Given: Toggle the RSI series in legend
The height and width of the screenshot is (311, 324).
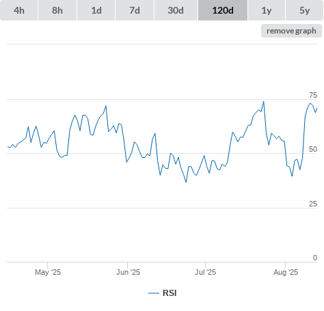Looking at the screenshot, I should pos(163,293).
